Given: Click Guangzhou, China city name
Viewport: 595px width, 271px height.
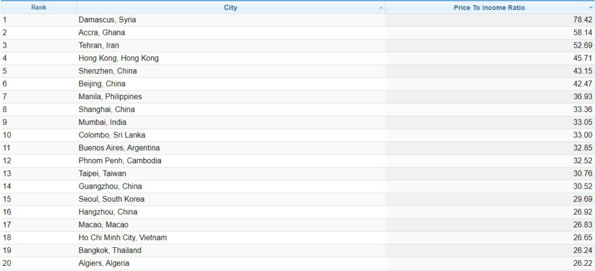Looking at the screenshot, I should click(x=110, y=186).
